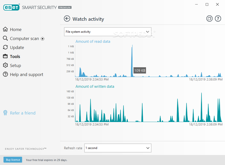Expand the Refresh rate 1 second dropdown

coord(118,148)
